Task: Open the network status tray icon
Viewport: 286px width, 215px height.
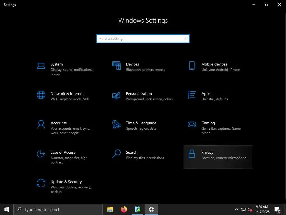Action: pos(243,209)
